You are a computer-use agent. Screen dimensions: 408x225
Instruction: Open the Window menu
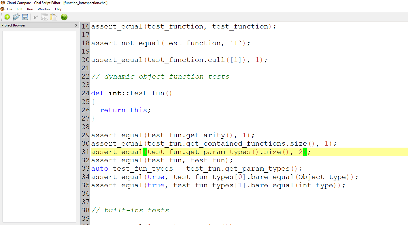coord(44,9)
